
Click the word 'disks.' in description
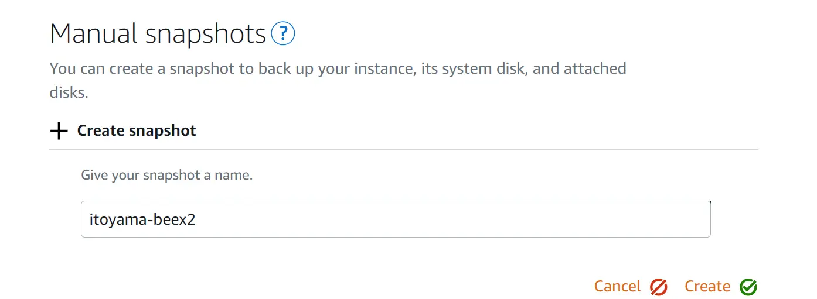69,92
